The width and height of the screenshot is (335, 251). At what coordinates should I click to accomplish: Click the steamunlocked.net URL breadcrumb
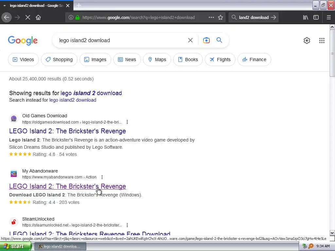point(72,225)
